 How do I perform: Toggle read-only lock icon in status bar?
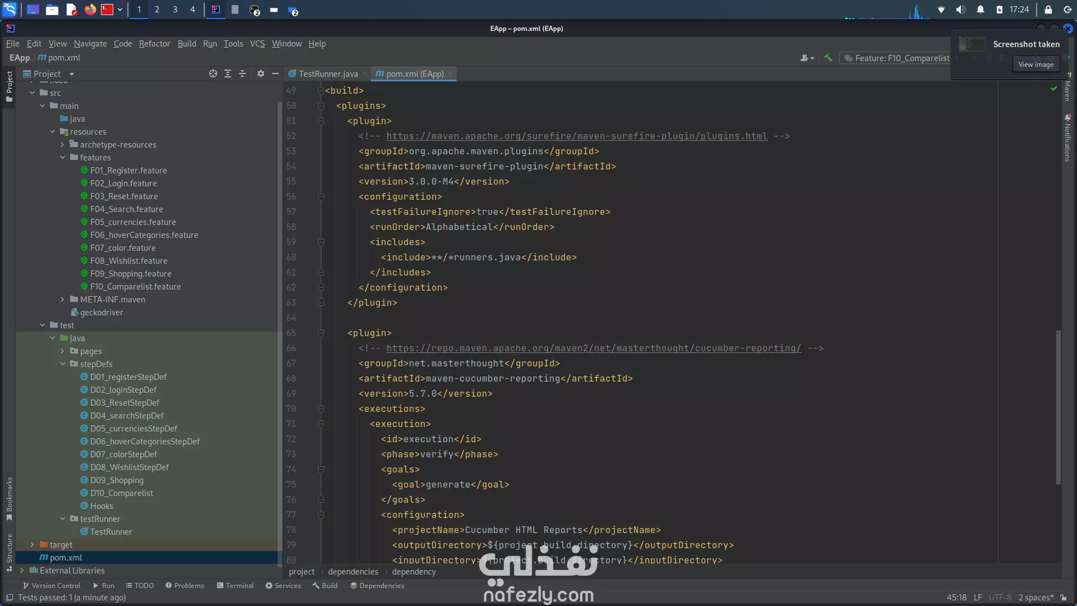(x=1064, y=598)
